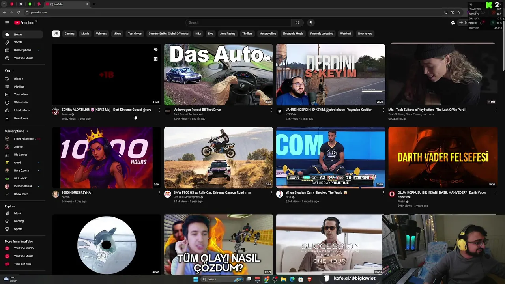Open more options for Stephen Curry video
This screenshot has width=505, height=284.
[383, 193]
